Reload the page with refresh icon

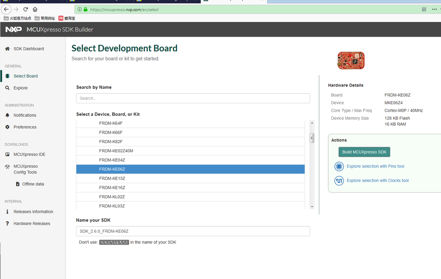click(x=26, y=9)
